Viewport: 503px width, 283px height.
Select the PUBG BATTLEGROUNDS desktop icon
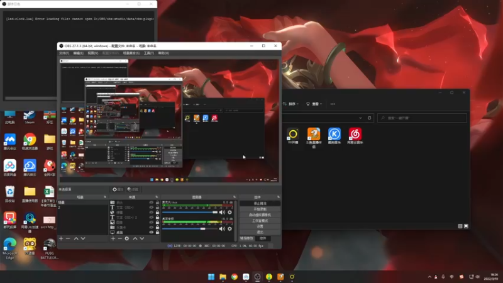(50, 248)
